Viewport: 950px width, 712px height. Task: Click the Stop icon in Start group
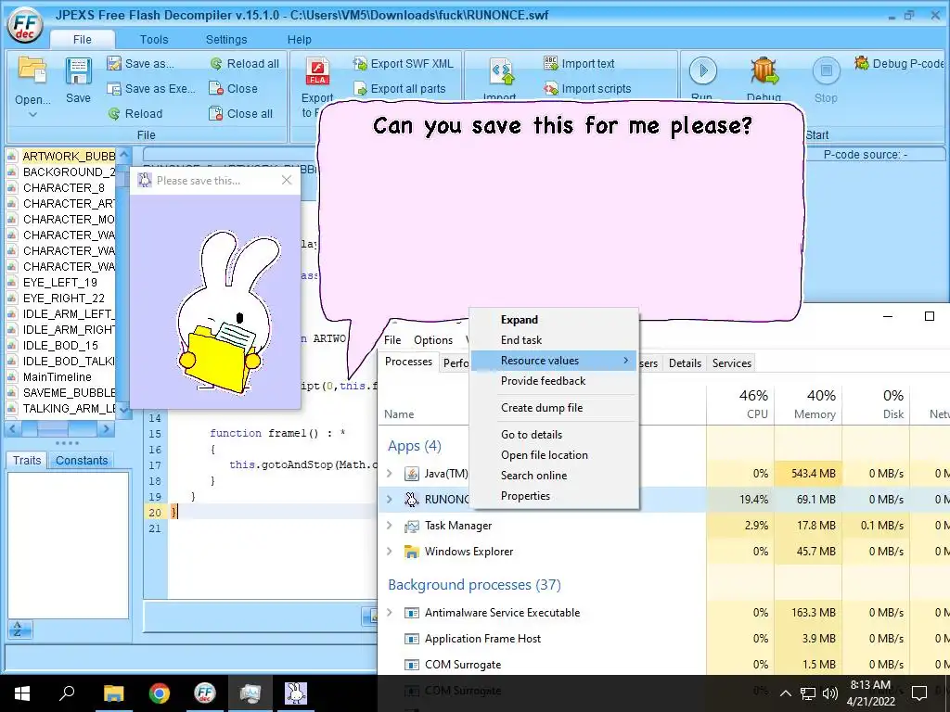[826, 70]
